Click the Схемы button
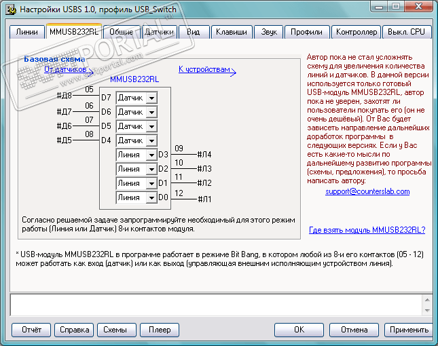The height and width of the screenshot is (346, 438). point(117,330)
